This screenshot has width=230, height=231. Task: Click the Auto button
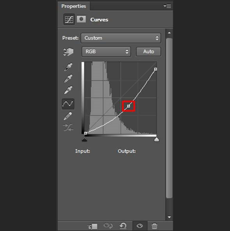coord(149,52)
